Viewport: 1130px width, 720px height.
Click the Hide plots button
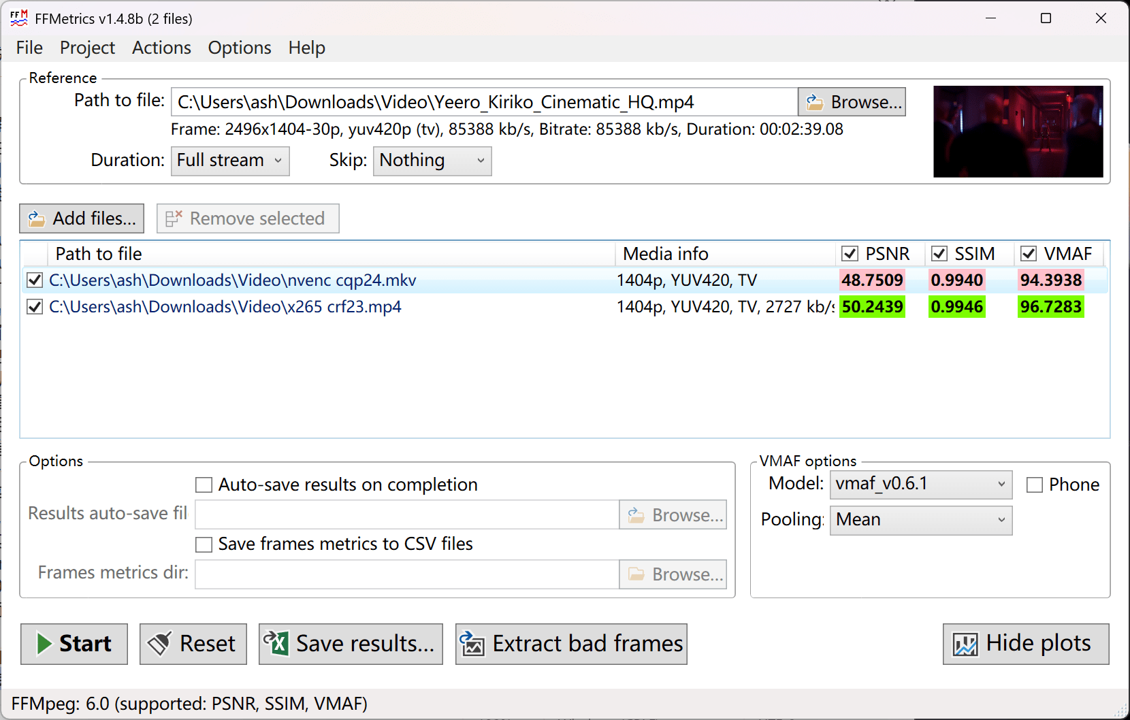(1026, 644)
